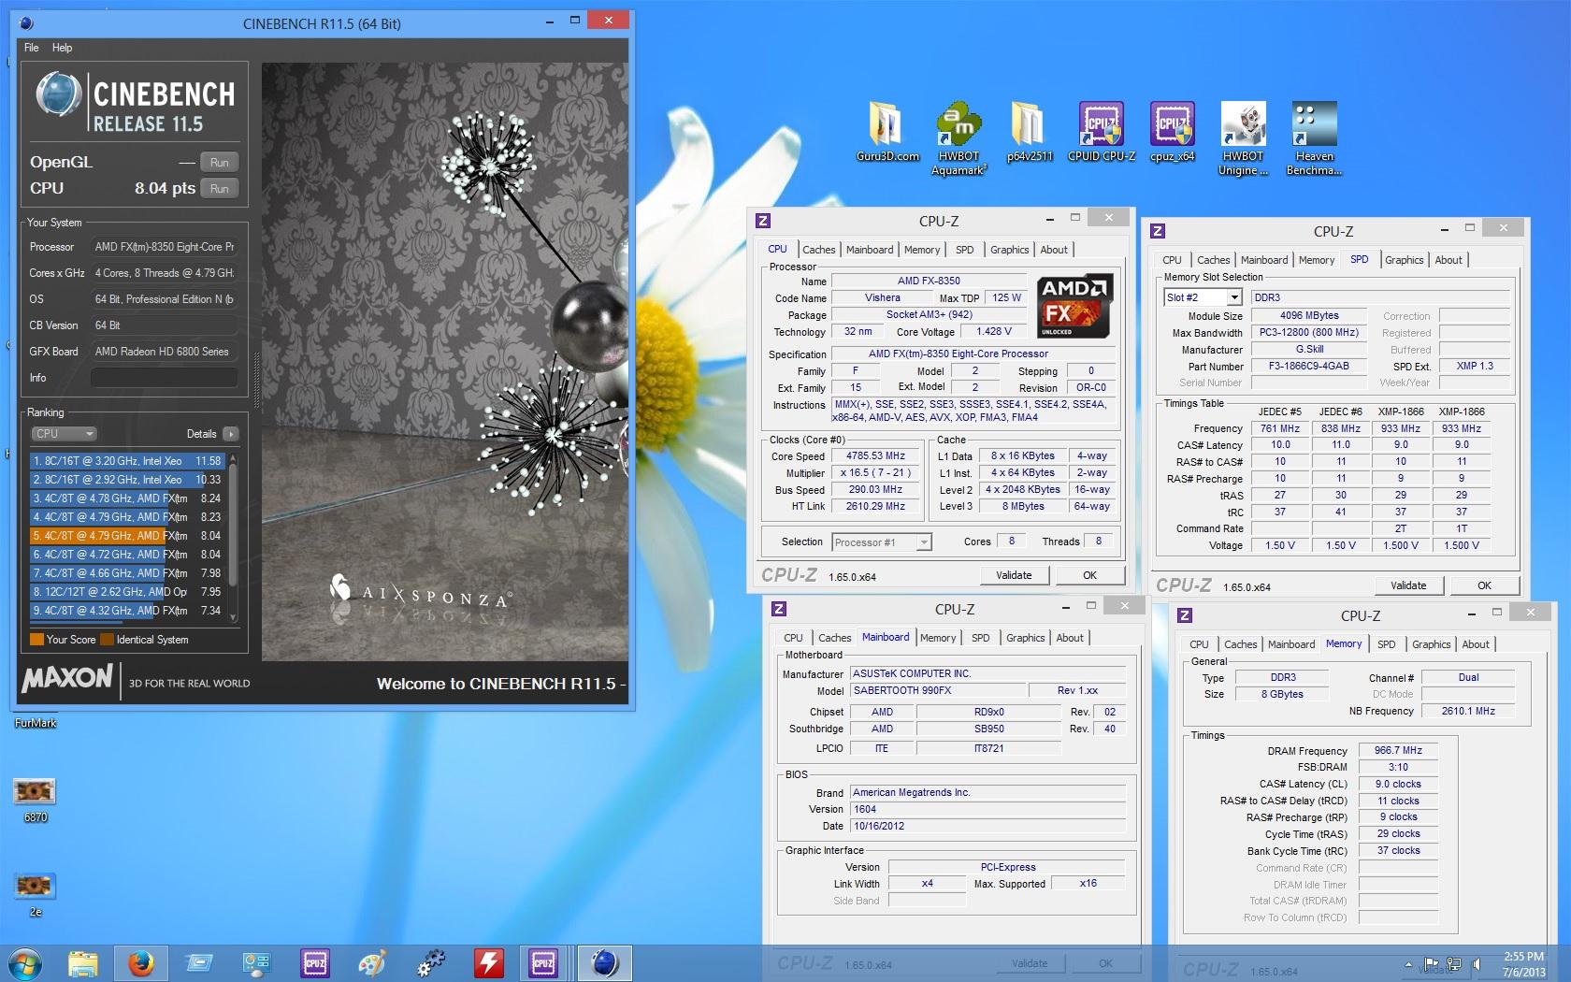Click the CPU-Z Z logo in SPD window
This screenshot has height=982, width=1571.
1158,231
